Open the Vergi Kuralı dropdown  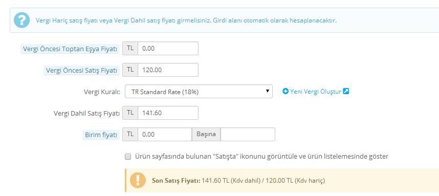(x=197, y=92)
